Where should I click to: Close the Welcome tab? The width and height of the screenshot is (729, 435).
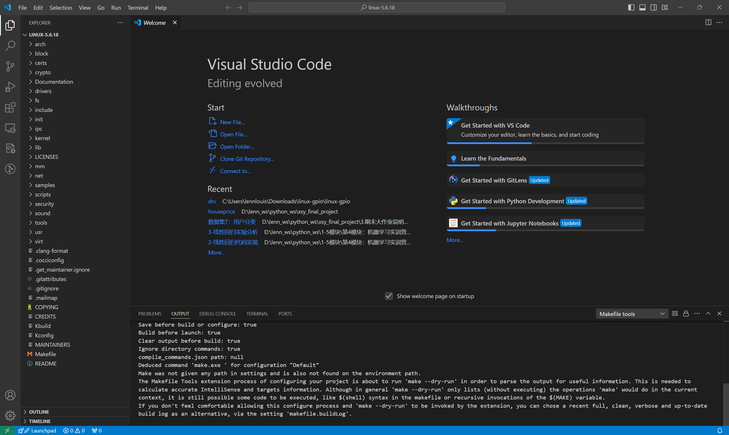pyautogui.click(x=175, y=22)
